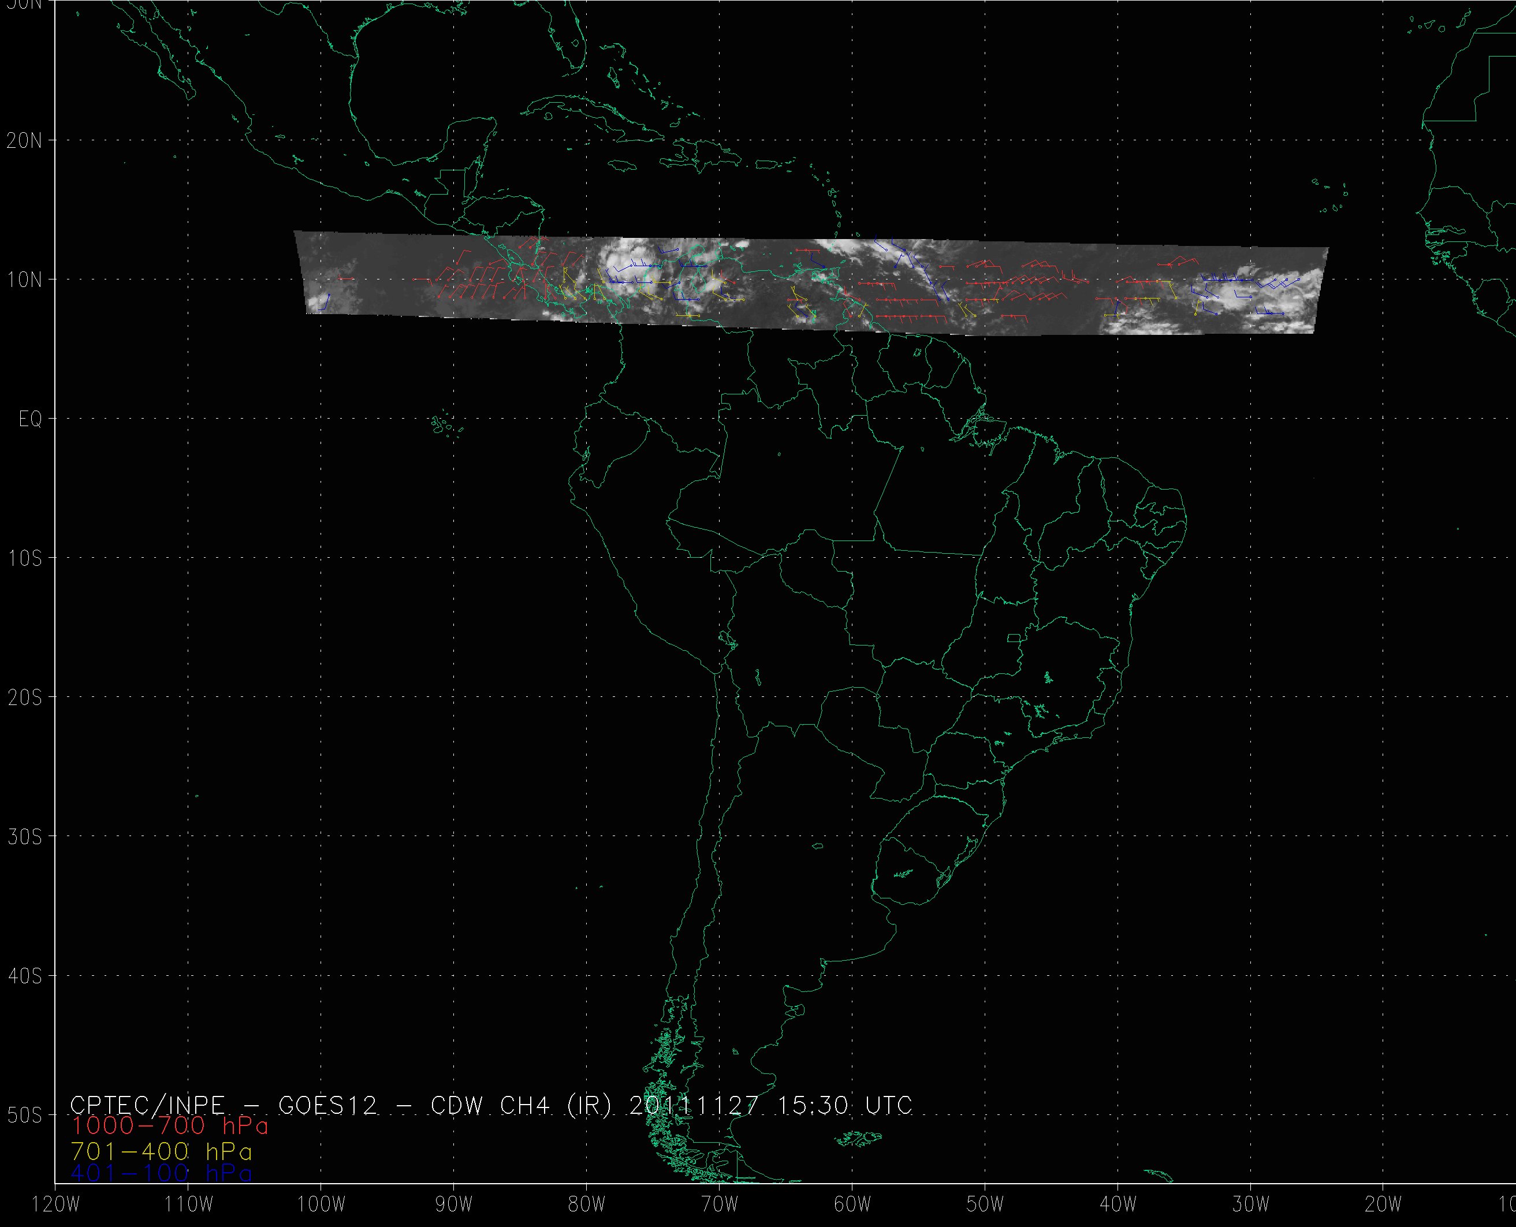
Task: Click the blue 401-100 hPa legend entry
Action: 161,1174
